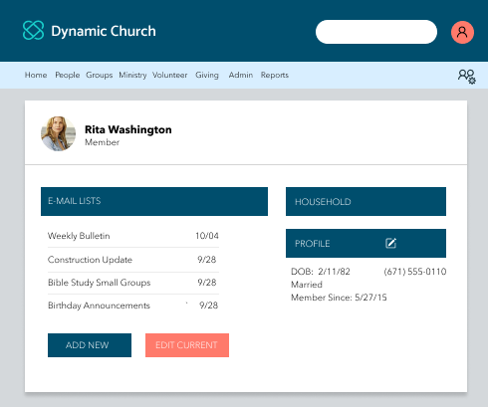Click the Dynamic Church logo icon

(33, 30)
